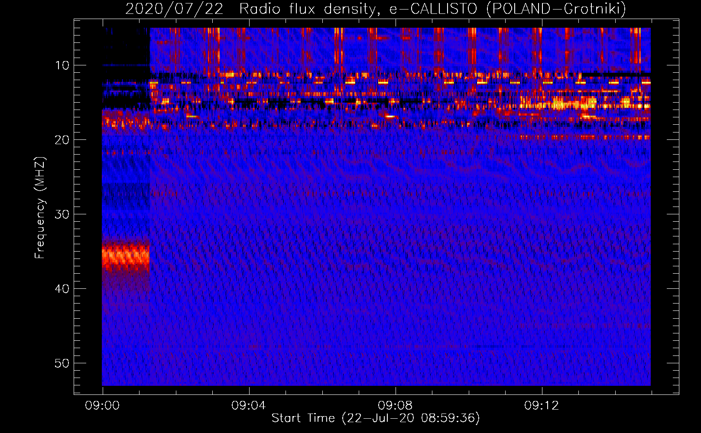Click the plot title text e-CALLISTO (POLAND-Grotniki)

click(x=507, y=9)
